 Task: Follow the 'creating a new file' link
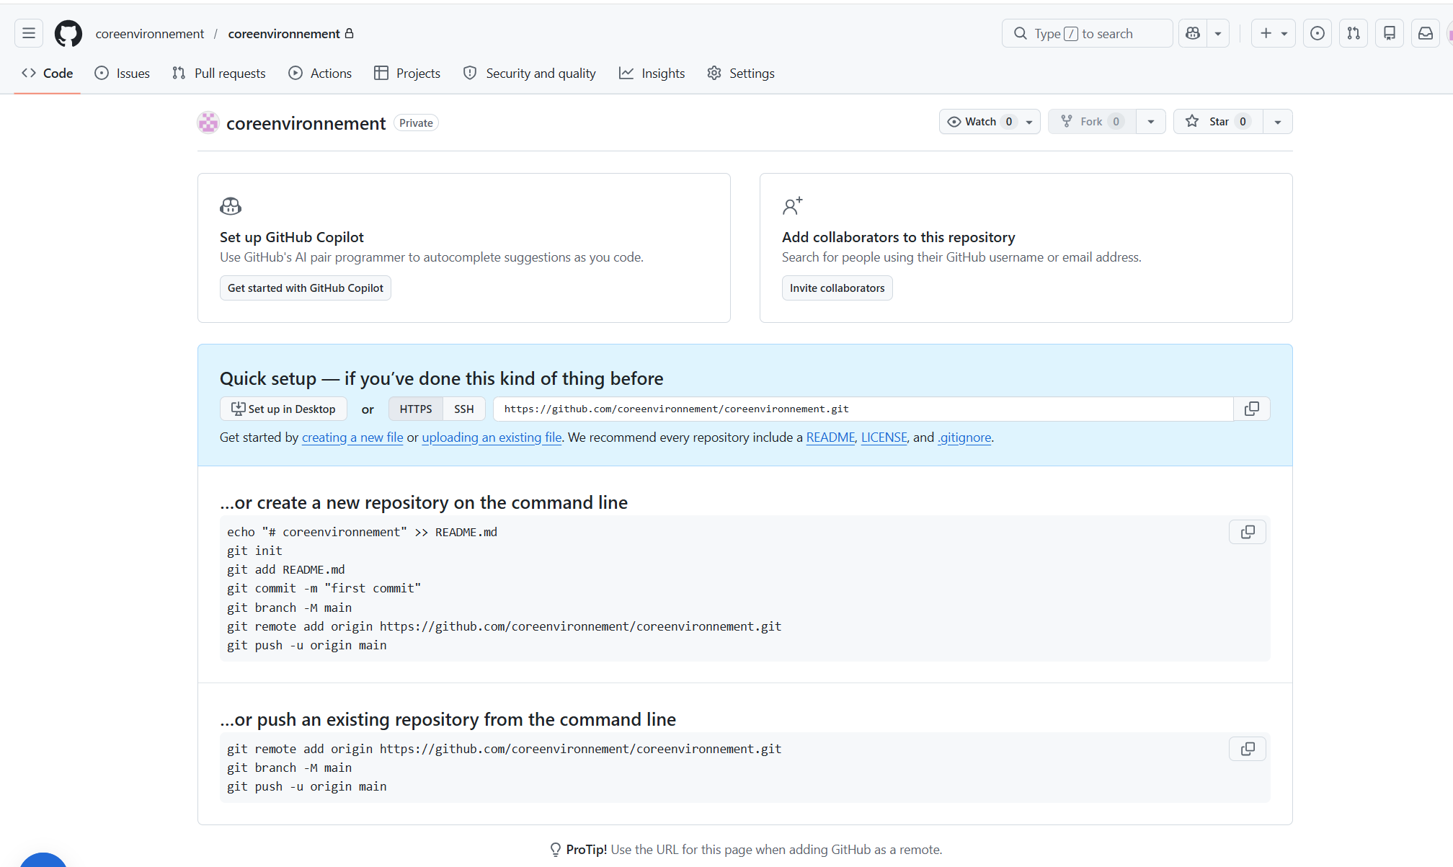(x=352, y=437)
